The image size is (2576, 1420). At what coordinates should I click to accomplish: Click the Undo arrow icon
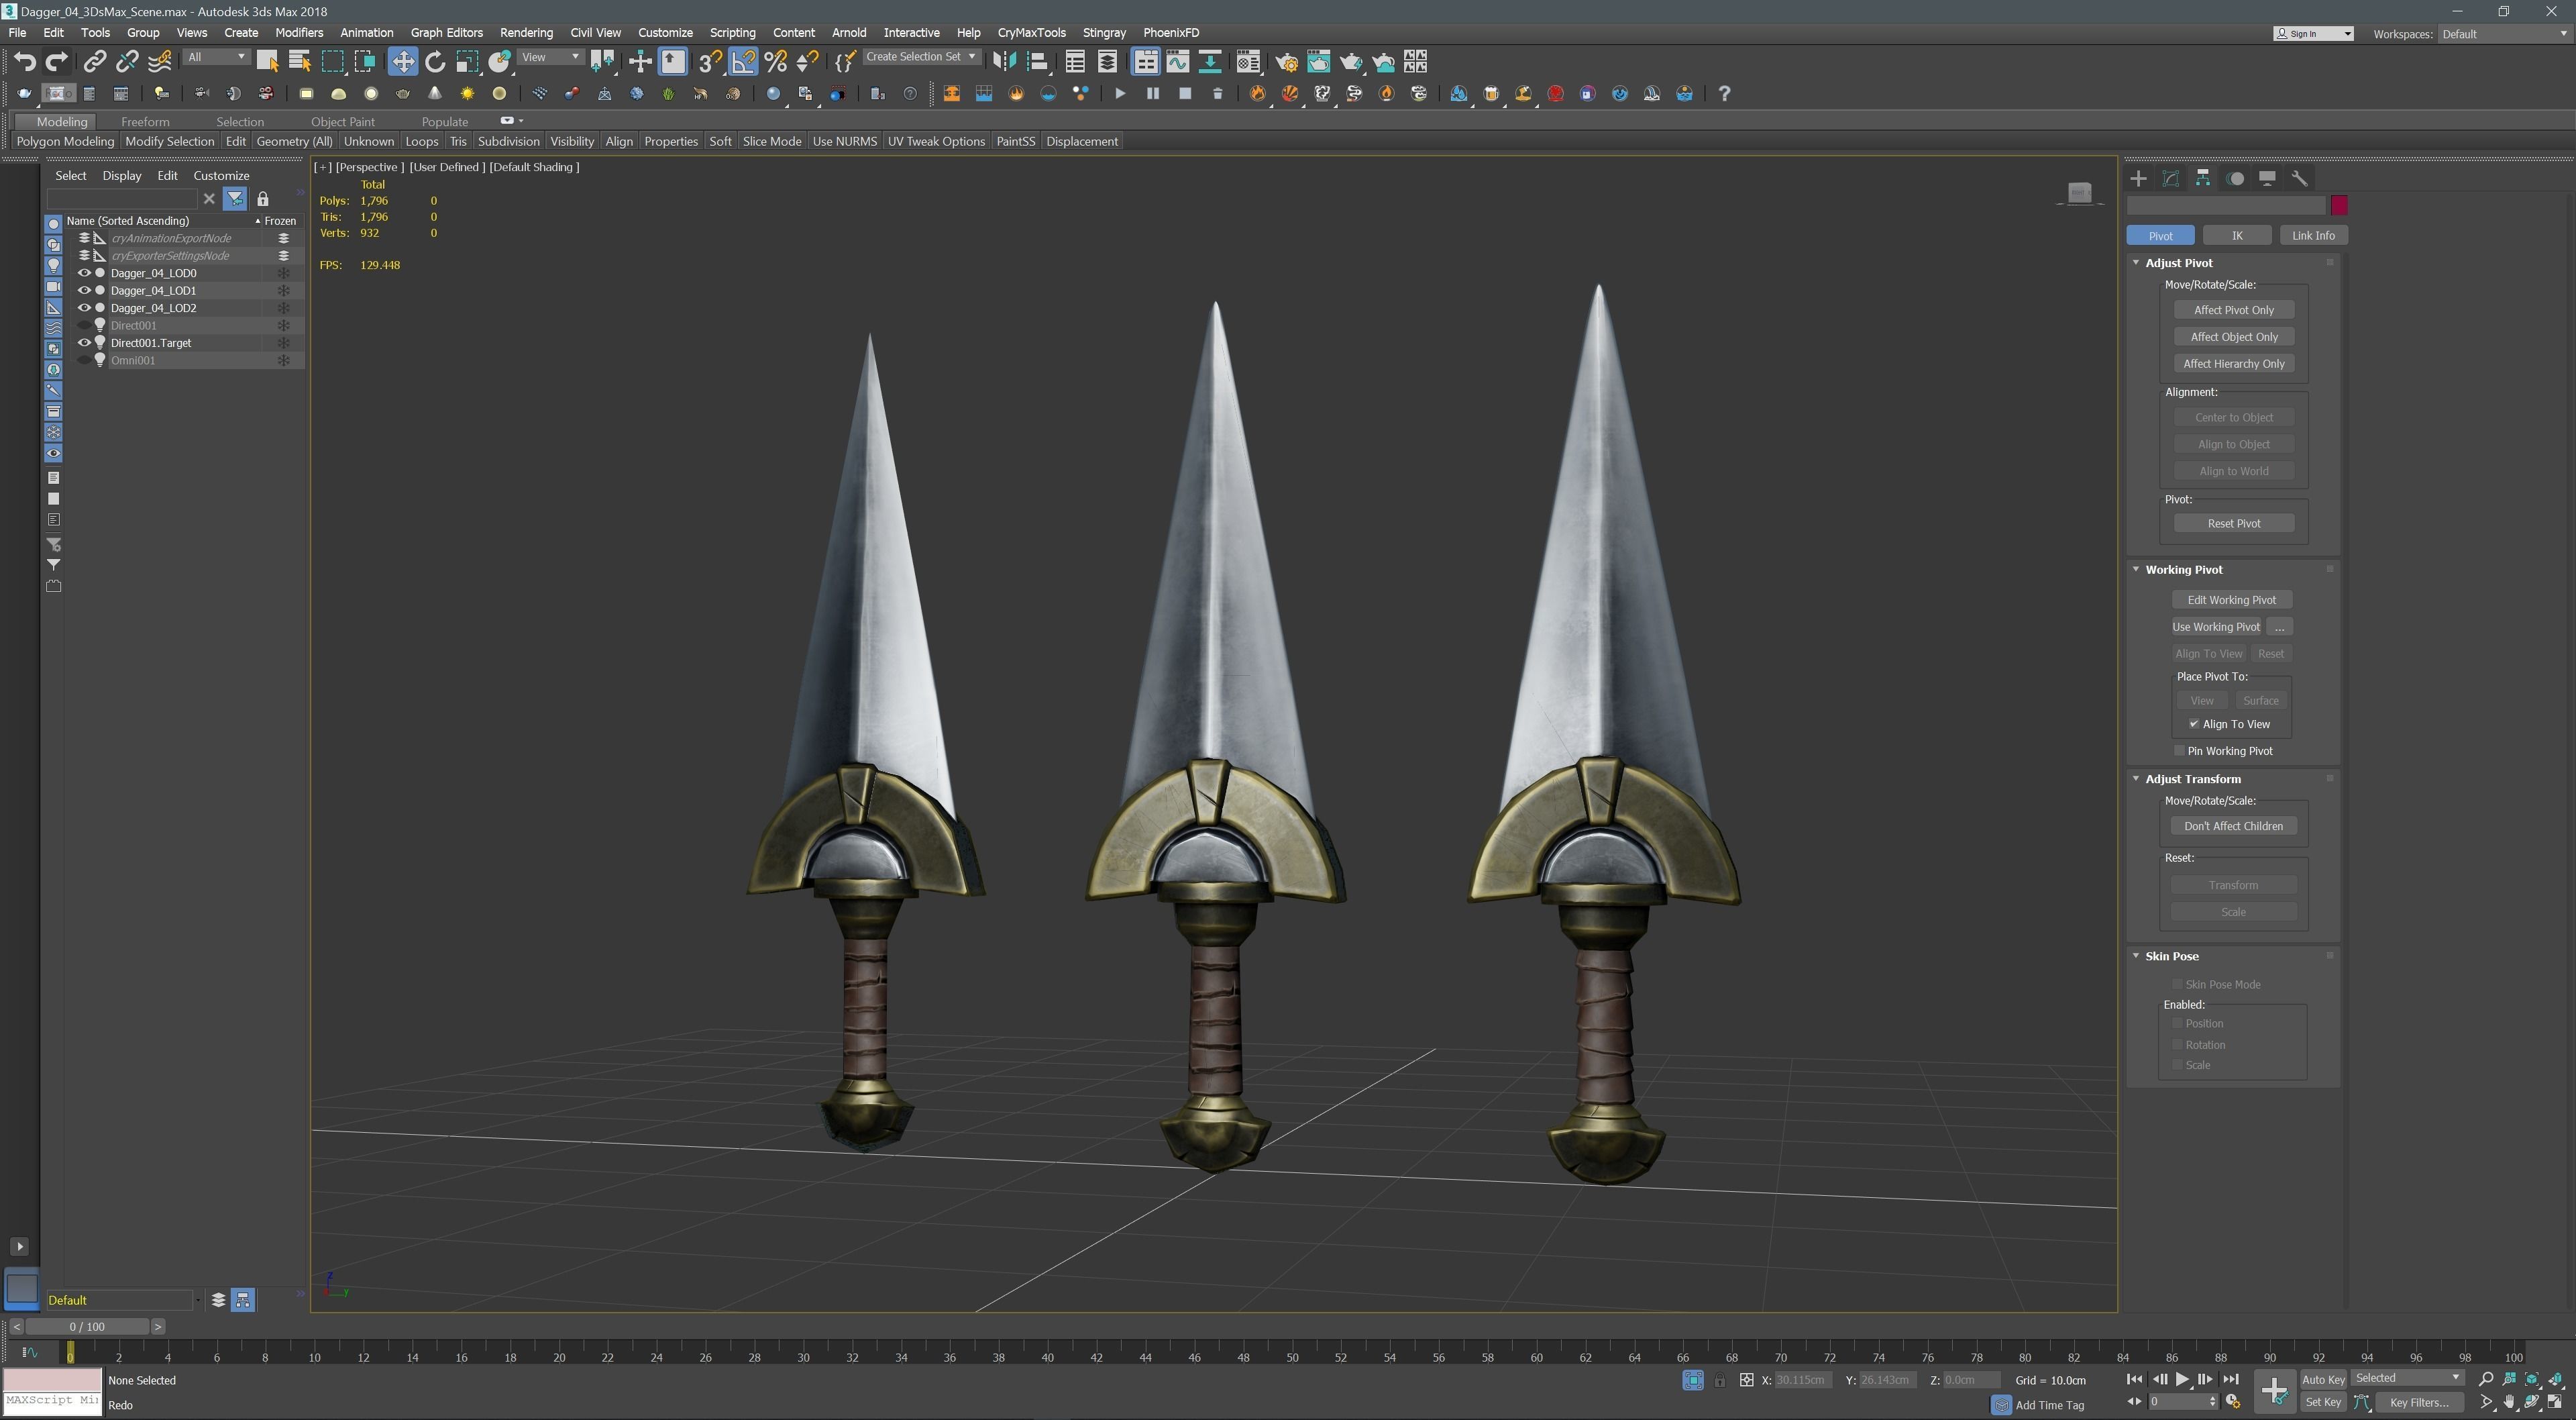click(25, 62)
